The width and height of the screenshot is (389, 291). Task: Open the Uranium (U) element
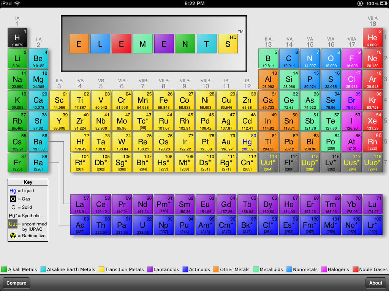tap(143, 225)
